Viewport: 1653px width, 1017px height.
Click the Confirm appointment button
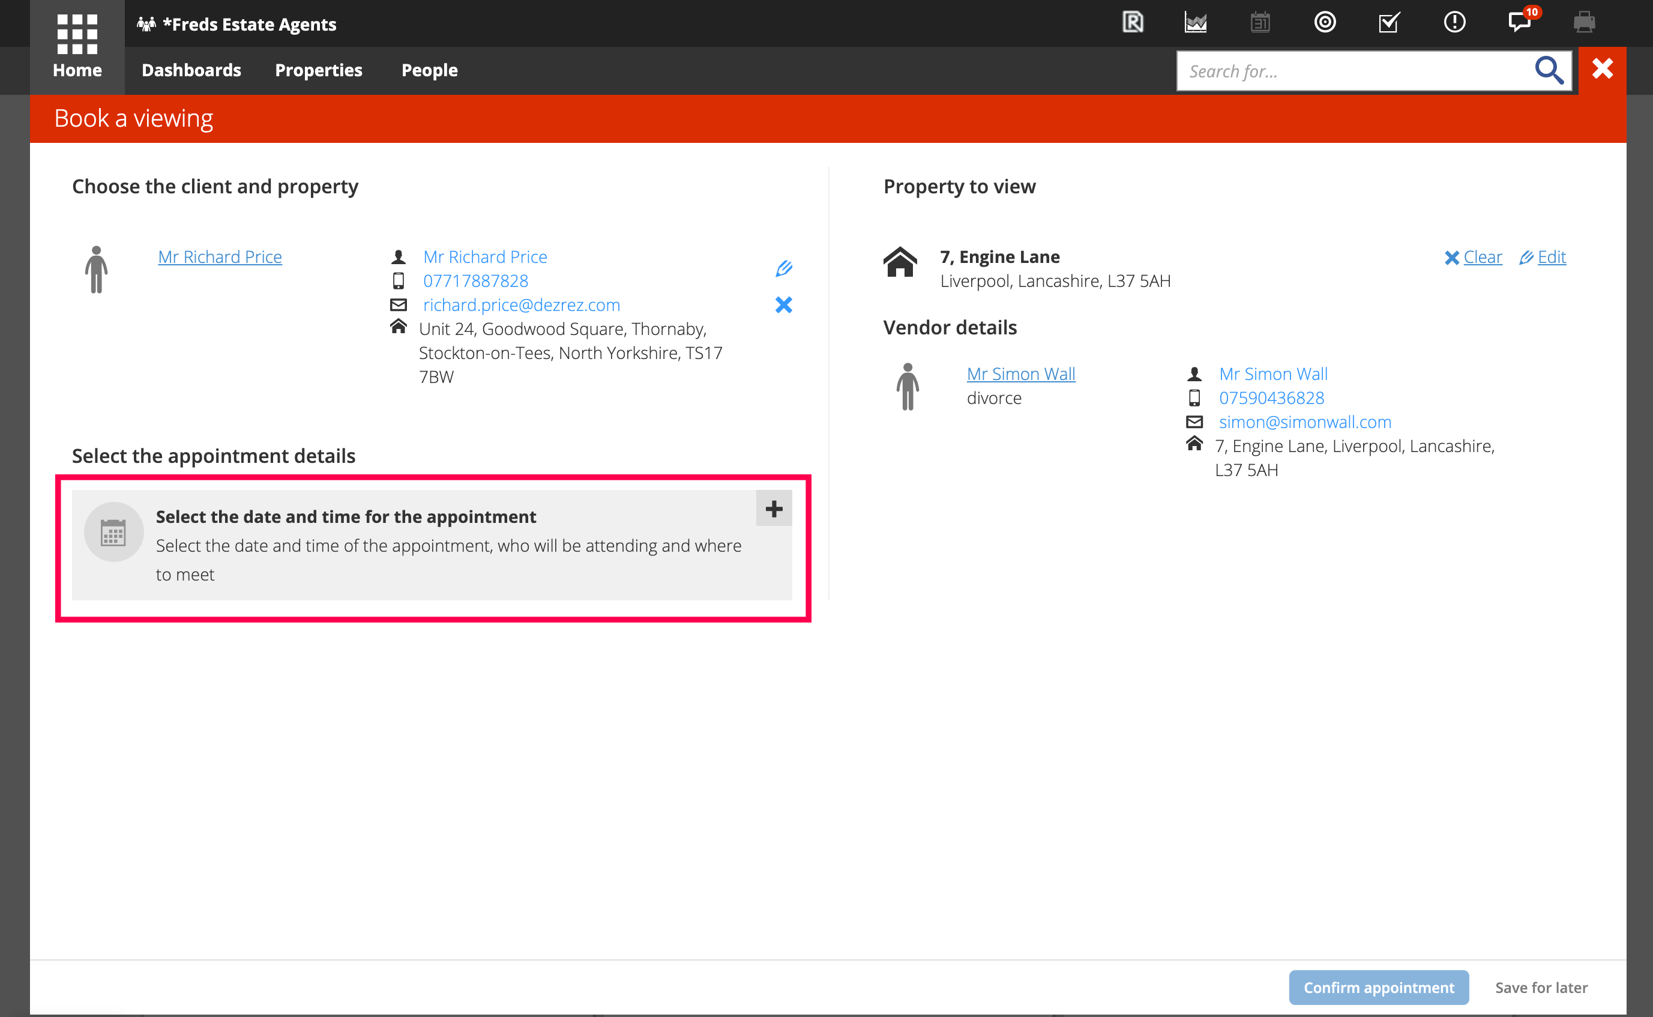point(1379,987)
